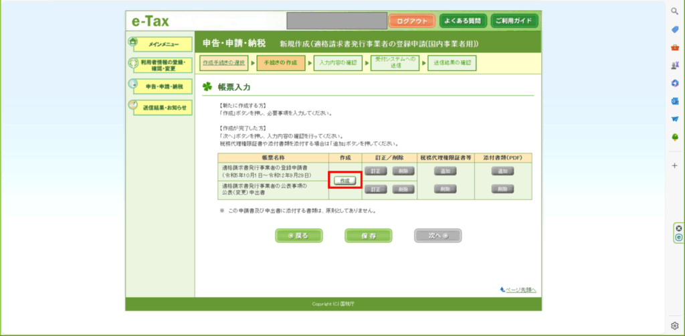Click the document icon on 申告・申請・納税
The height and width of the screenshot is (336, 685).
coord(133,84)
